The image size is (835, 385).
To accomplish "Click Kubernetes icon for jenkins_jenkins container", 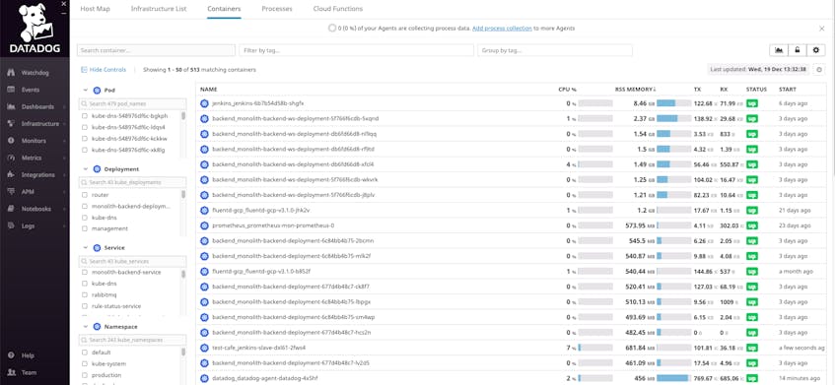I will click(x=204, y=103).
